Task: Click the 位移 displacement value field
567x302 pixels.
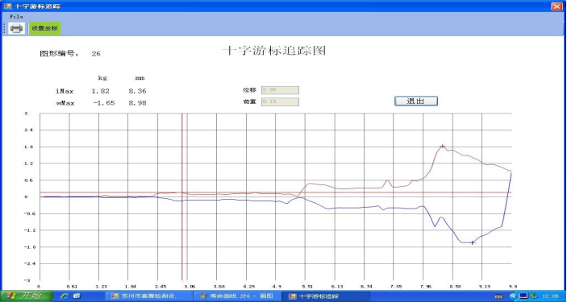Action: pyautogui.click(x=280, y=90)
